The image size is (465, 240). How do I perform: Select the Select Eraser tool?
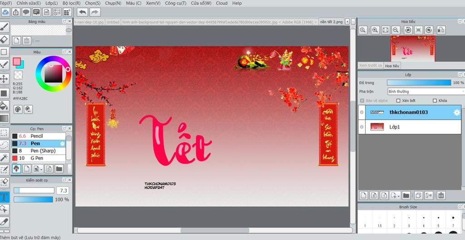[4, 182]
